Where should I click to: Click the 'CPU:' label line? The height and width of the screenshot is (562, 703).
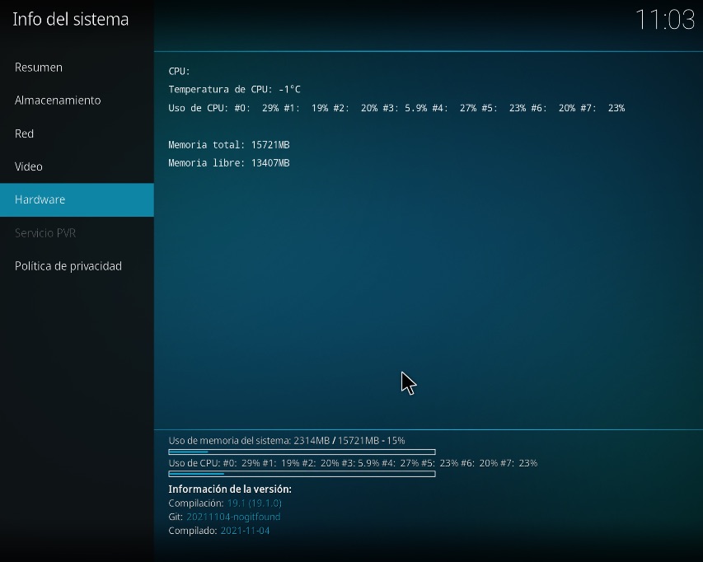coord(180,71)
